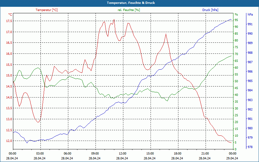Click the 984 hPa axis value

250,90
